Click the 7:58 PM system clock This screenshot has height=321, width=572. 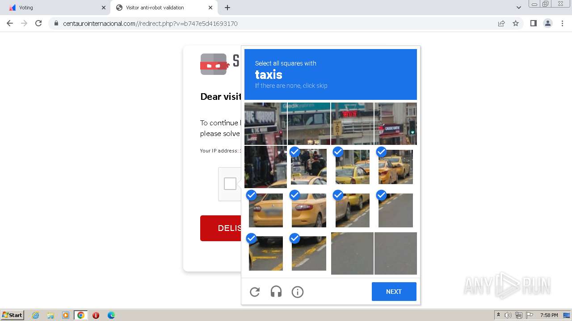(549, 315)
